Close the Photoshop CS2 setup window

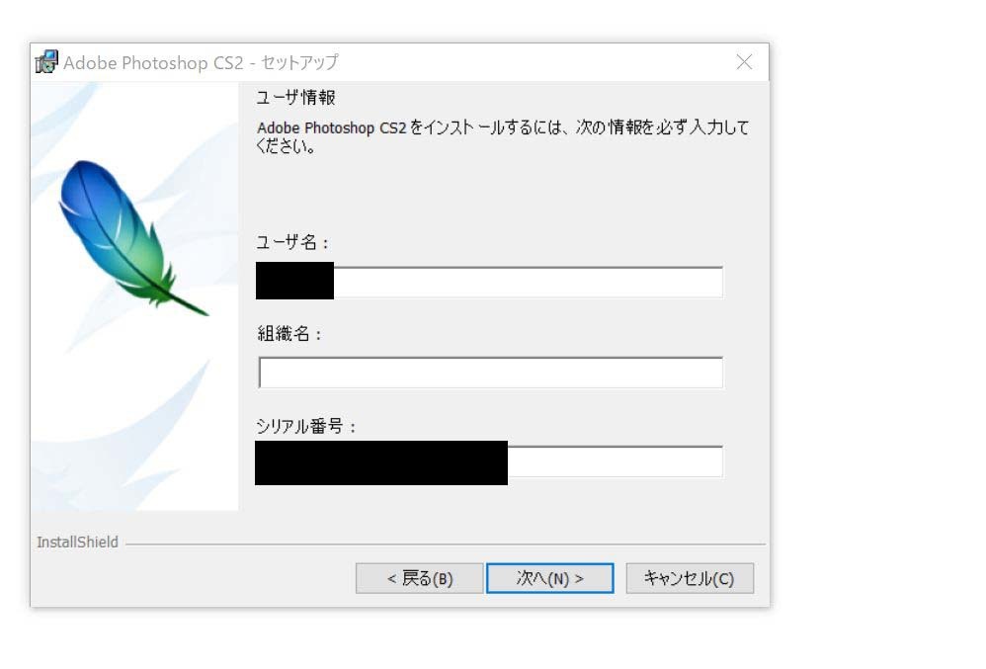click(744, 61)
